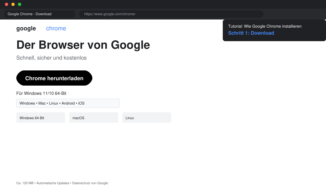Click the Chrome herunterladen button
Screen dimensions: 326x195
tap(54, 78)
